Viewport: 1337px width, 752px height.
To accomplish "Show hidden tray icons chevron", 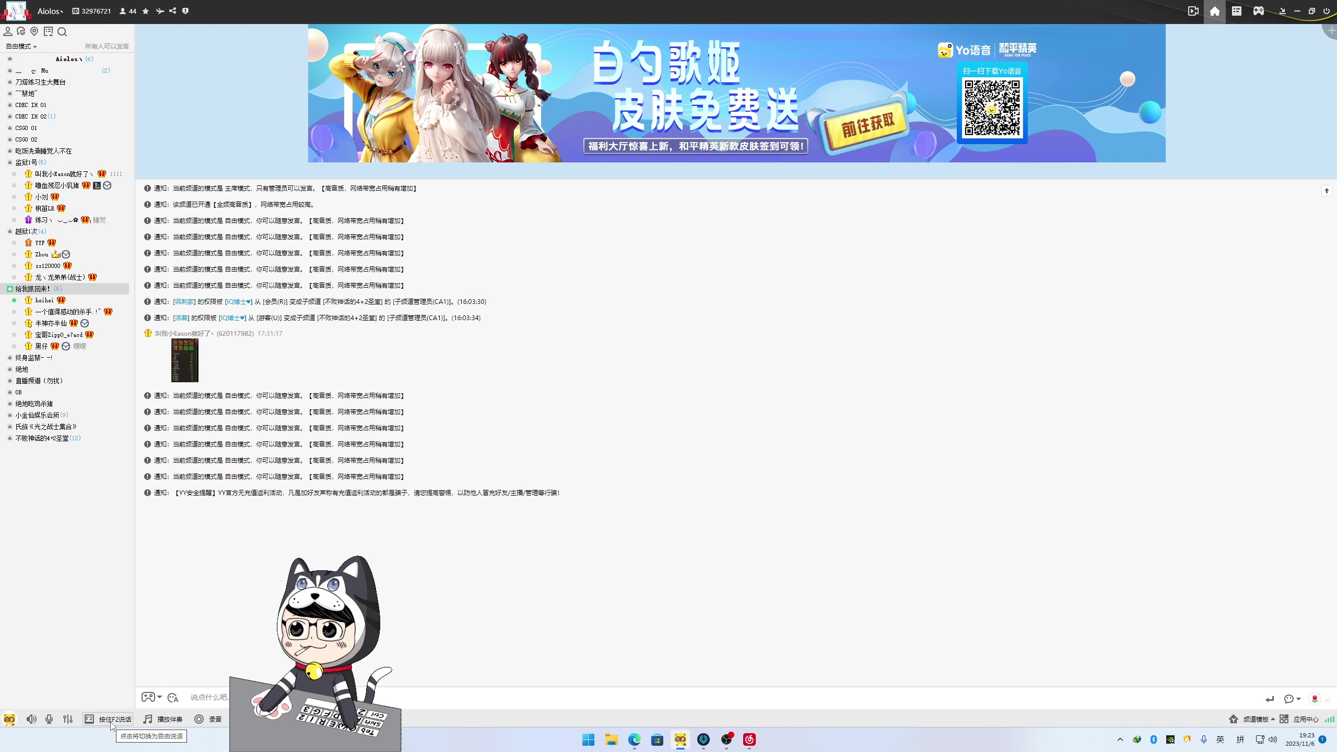I will (x=1120, y=739).
